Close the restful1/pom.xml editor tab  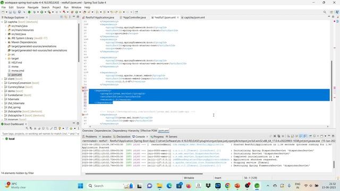[x=178, y=18]
